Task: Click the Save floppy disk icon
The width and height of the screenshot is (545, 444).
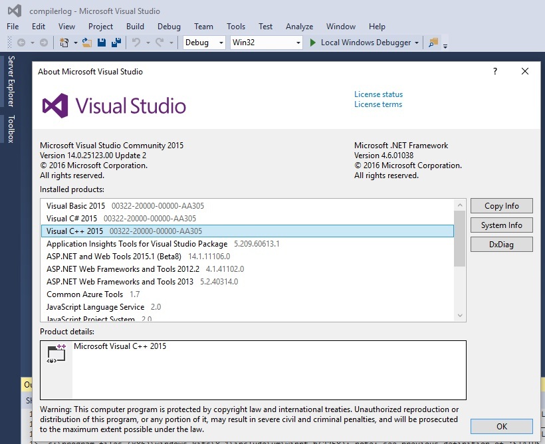Action: click(x=102, y=43)
